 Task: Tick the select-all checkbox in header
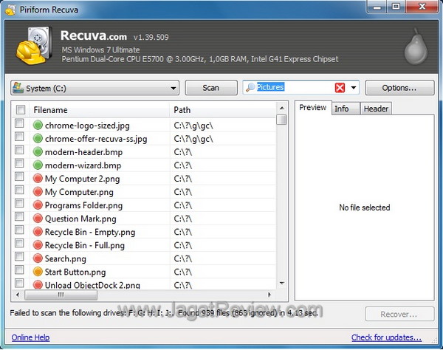[21, 109]
